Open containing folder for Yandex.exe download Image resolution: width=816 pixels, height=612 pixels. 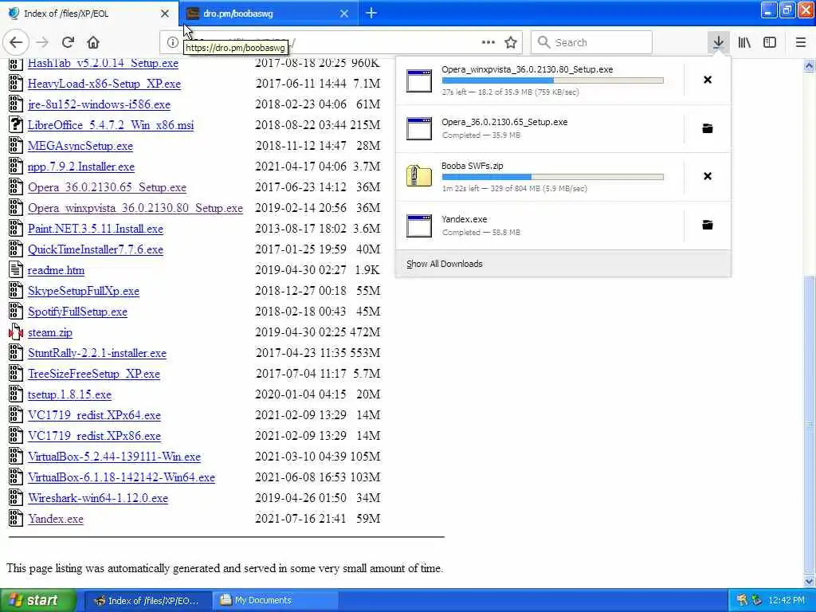coord(708,225)
